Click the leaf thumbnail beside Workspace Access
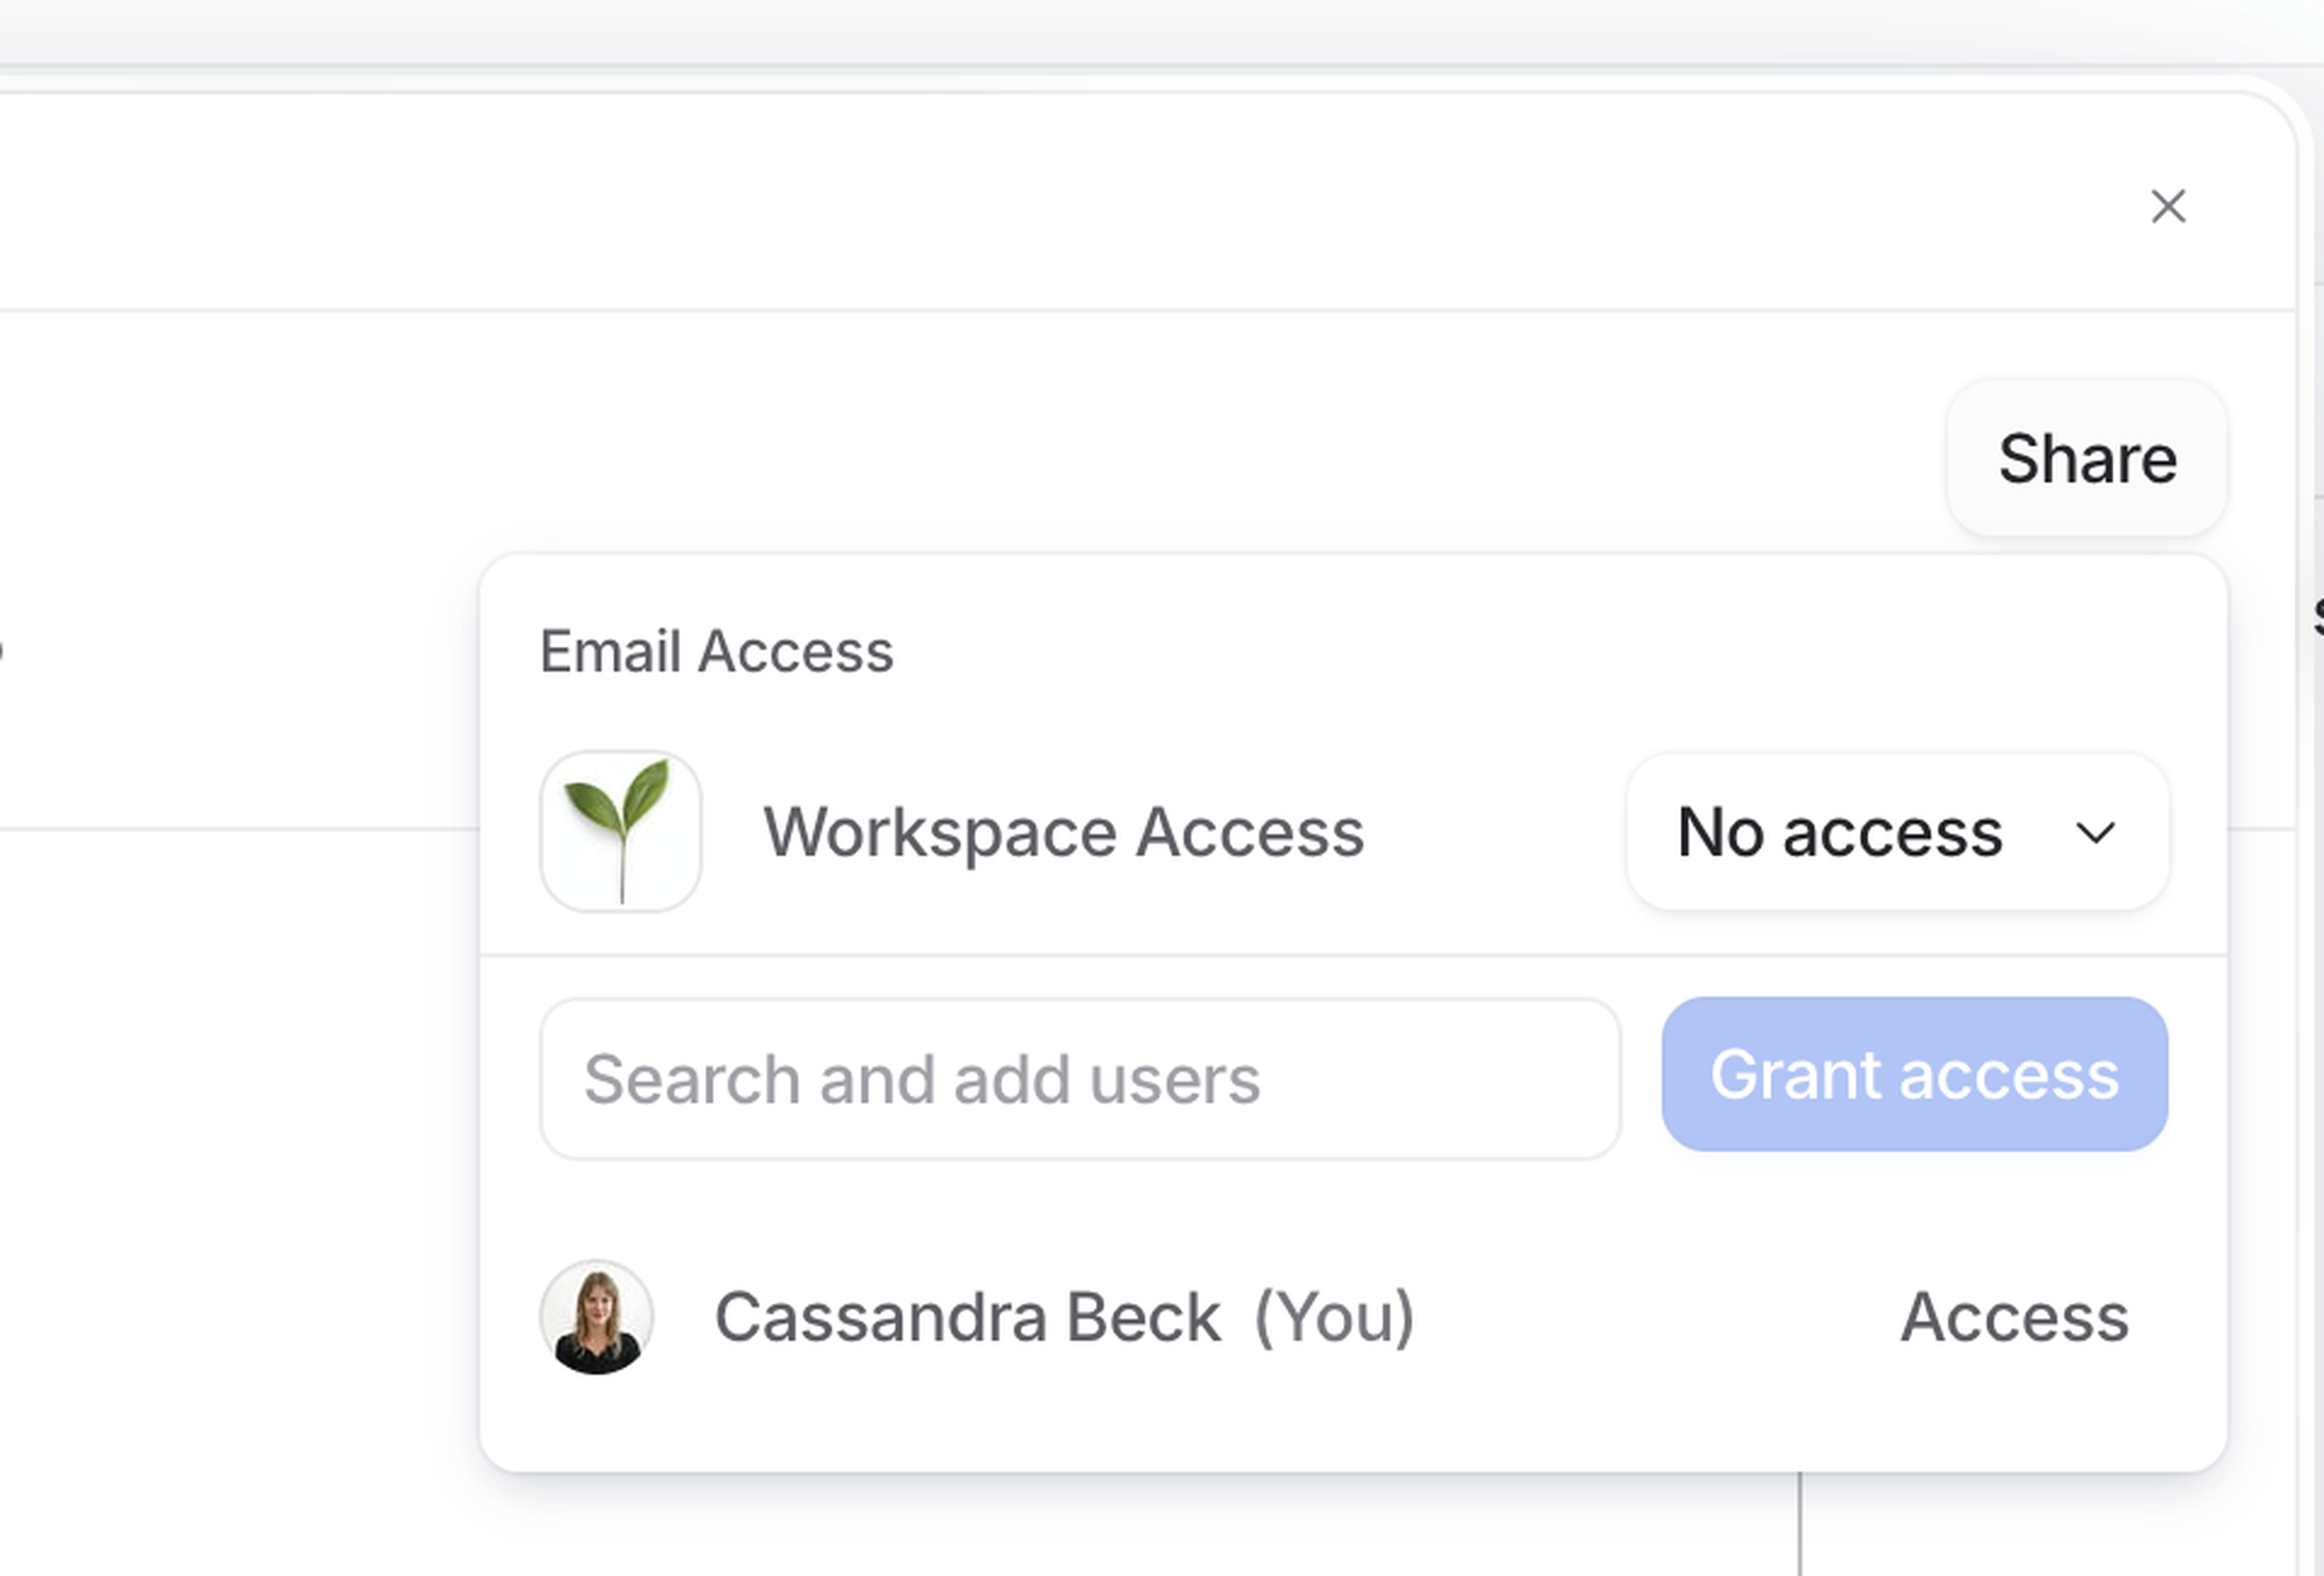Image resolution: width=2324 pixels, height=1576 pixels. tap(620, 831)
